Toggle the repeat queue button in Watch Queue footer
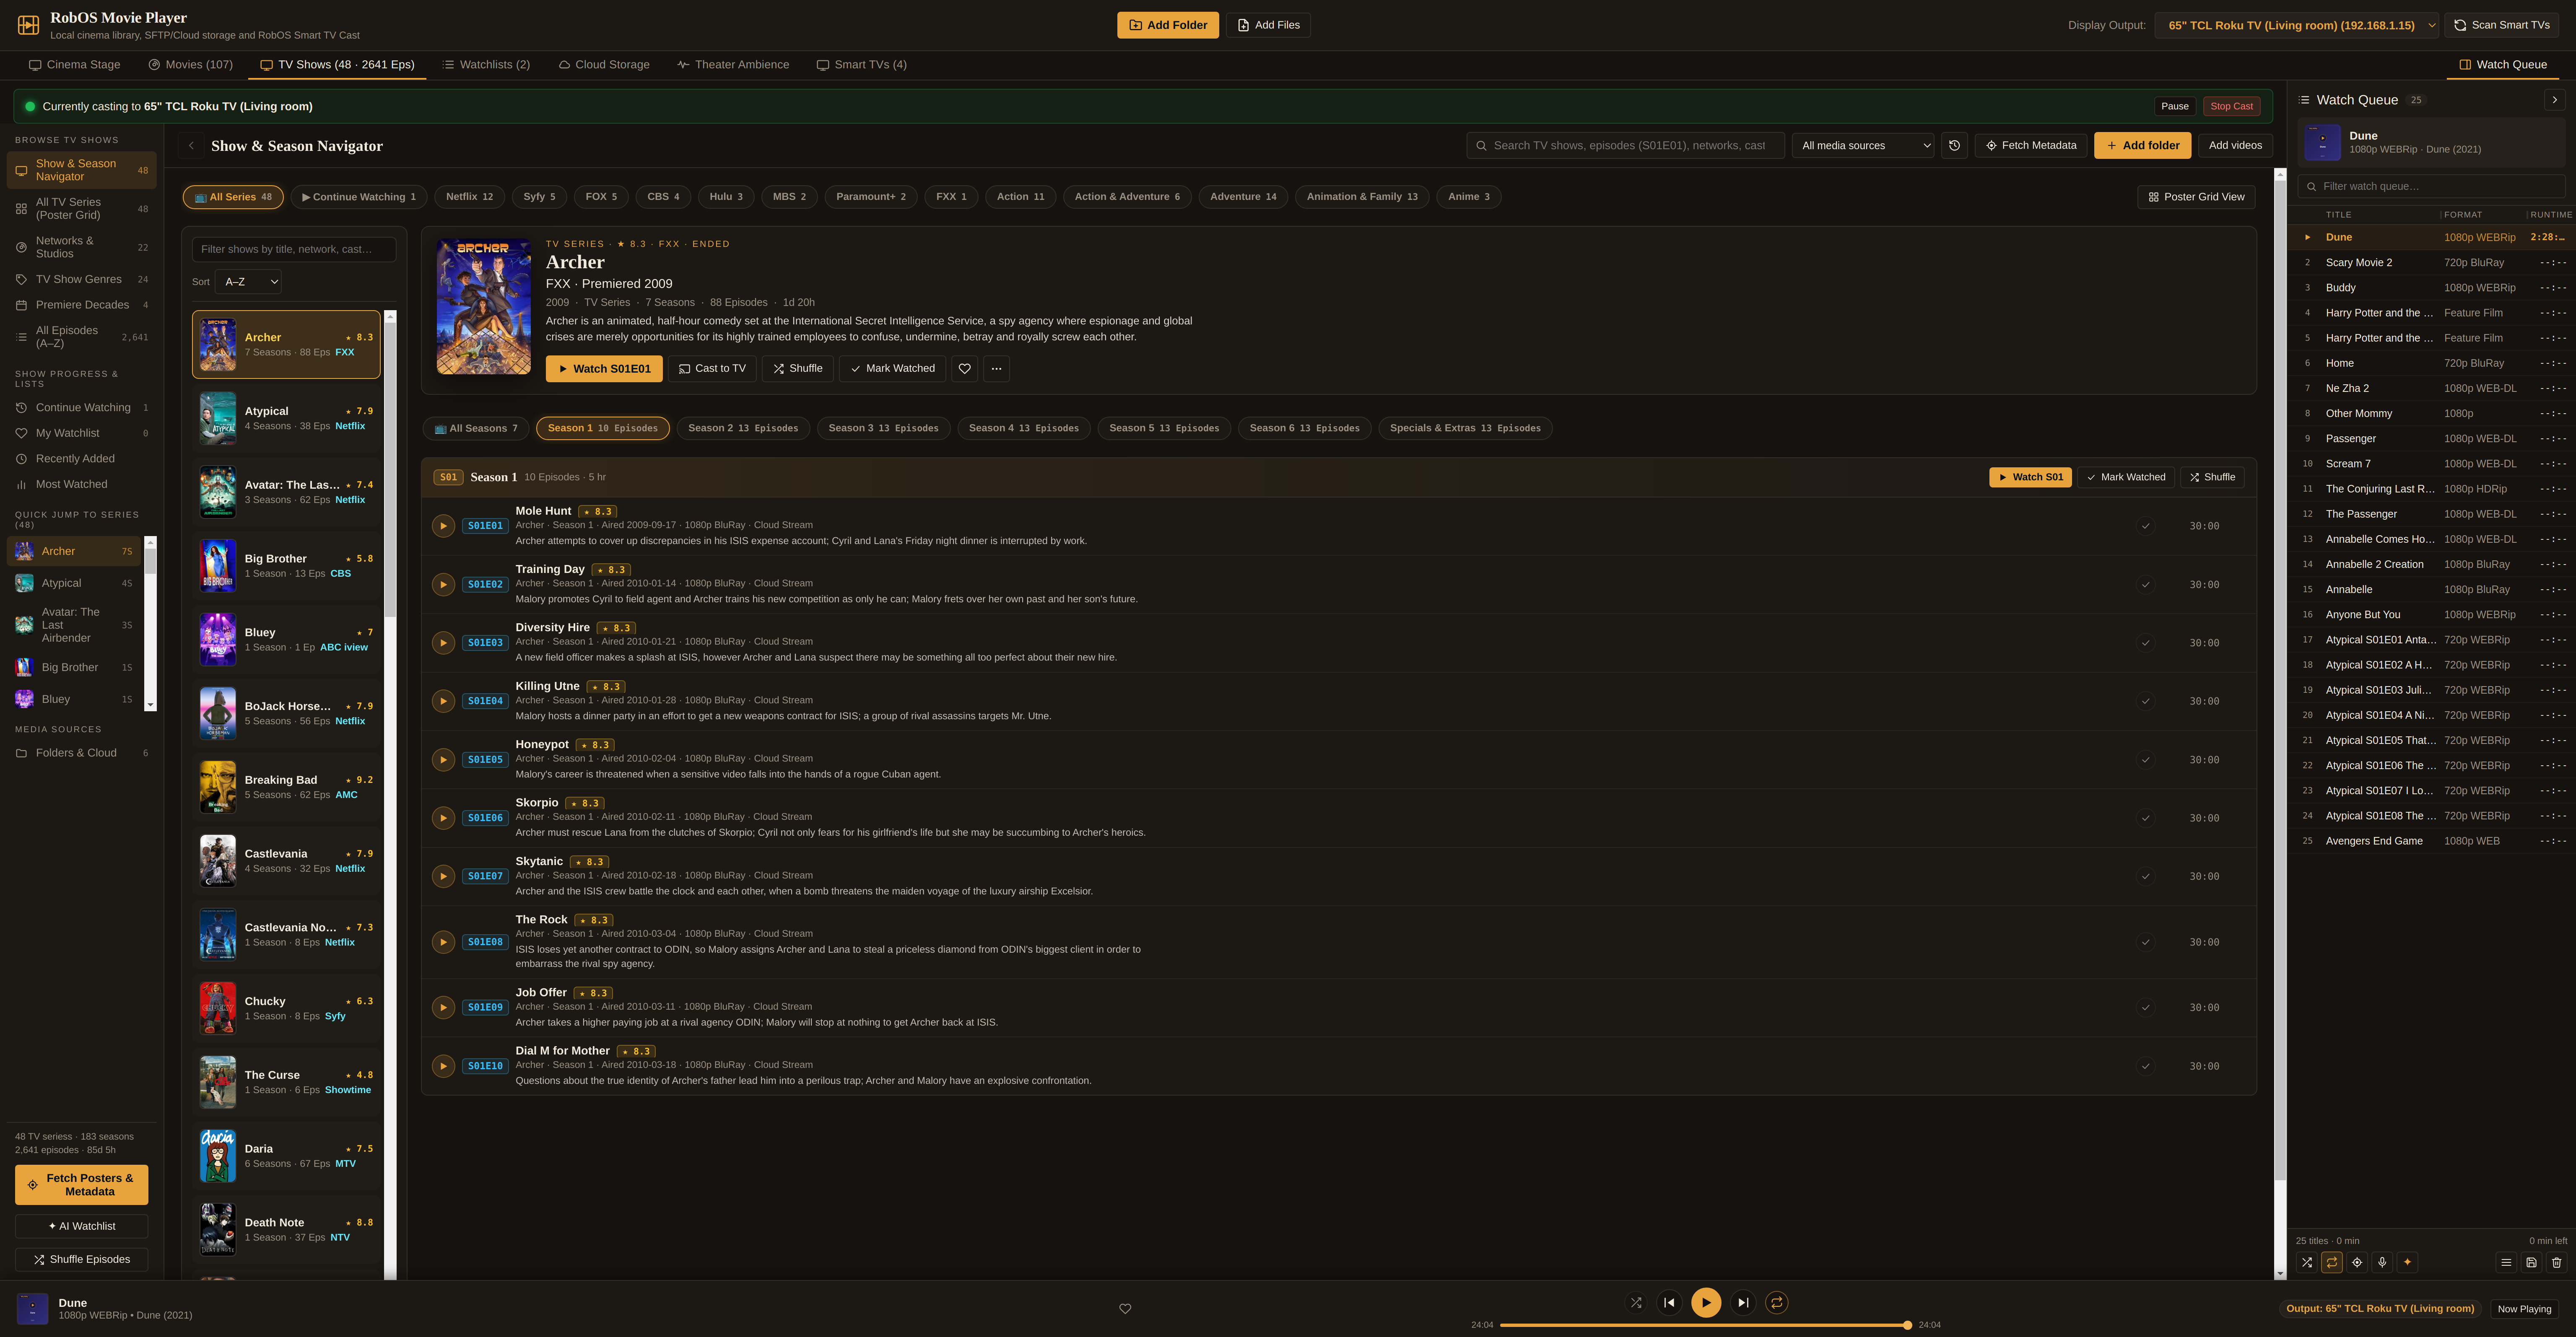Screen dimensions: 2576x1337 point(2332,1263)
